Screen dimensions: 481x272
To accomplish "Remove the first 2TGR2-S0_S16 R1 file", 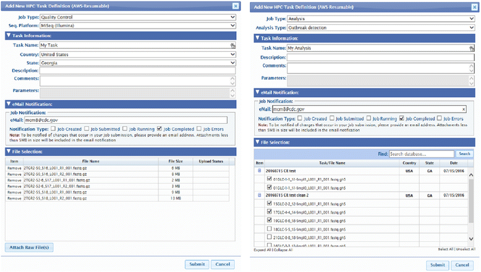I will [14, 168].
